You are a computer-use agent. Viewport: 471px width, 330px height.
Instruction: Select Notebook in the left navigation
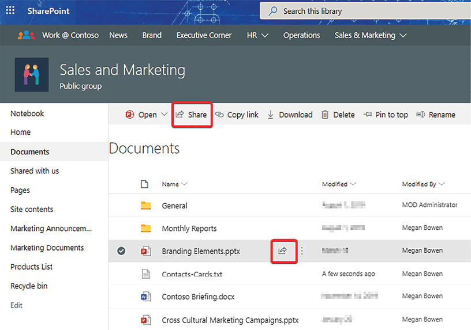coord(27,113)
